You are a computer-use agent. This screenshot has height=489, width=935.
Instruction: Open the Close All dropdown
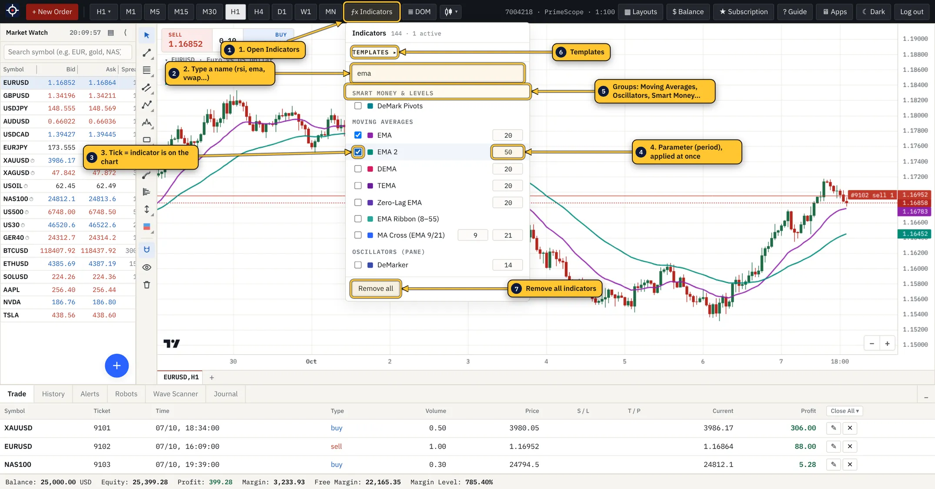(x=845, y=411)
